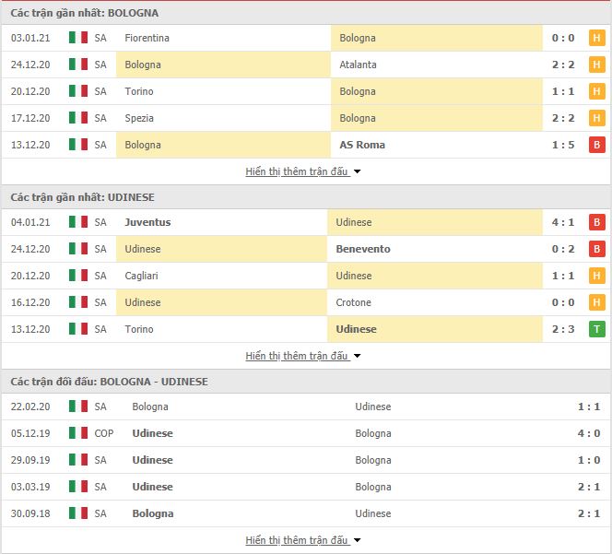Image resolution: width=612 pixels, height=554 pixels.
Task: Open the Juventus team link
Action: click(147, 222)
